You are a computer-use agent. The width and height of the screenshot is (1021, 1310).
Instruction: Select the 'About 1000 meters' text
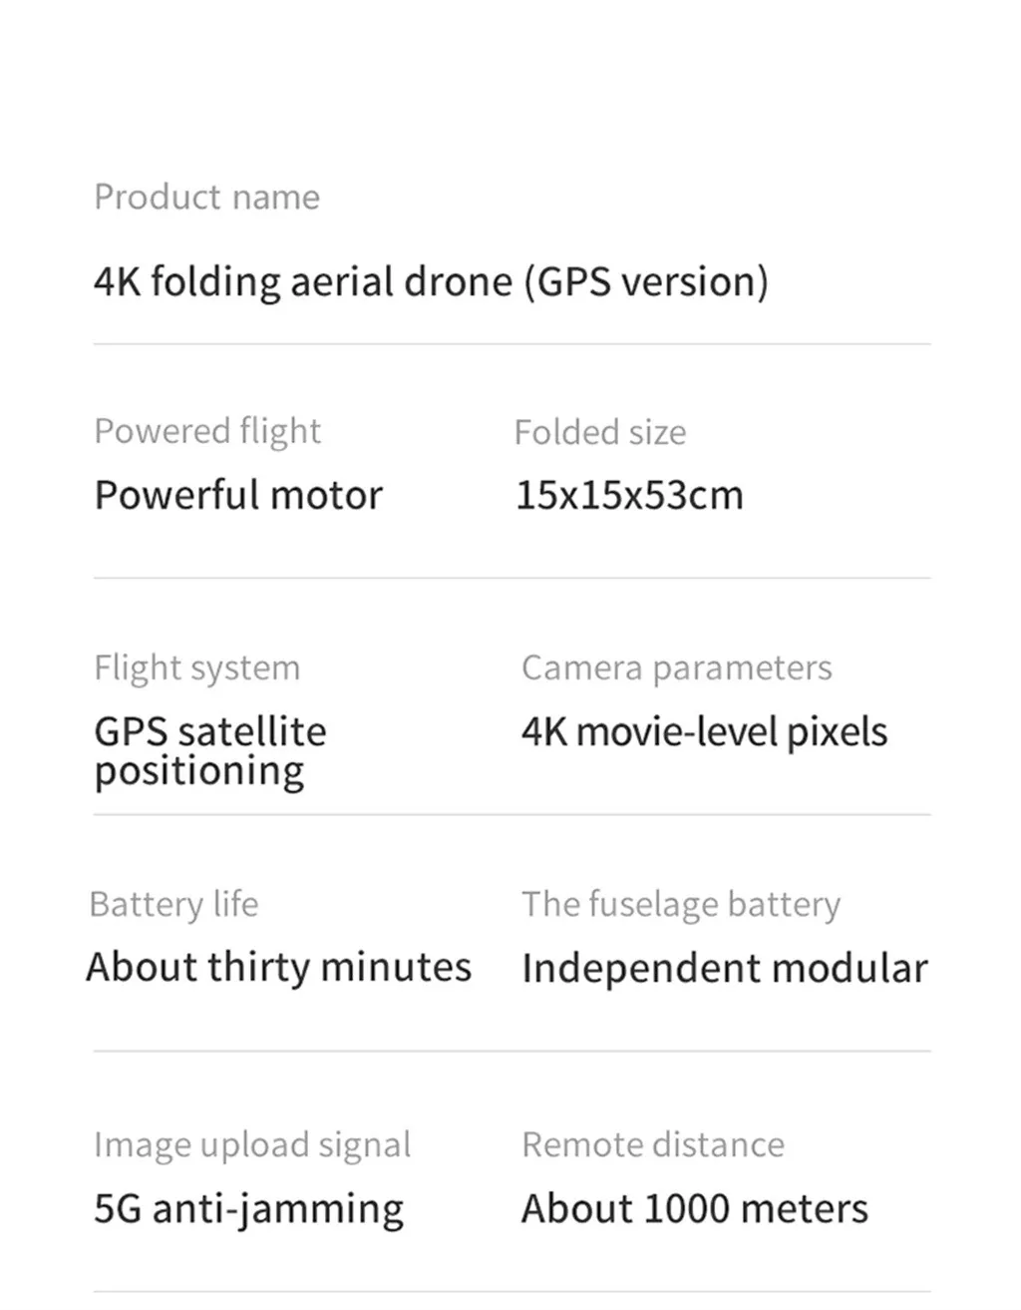695,1208
